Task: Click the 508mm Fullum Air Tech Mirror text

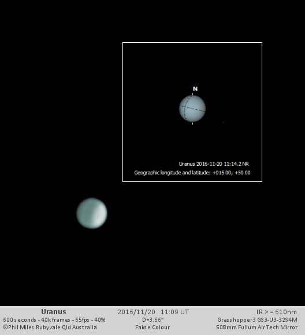Action: [x=256, y=327]
